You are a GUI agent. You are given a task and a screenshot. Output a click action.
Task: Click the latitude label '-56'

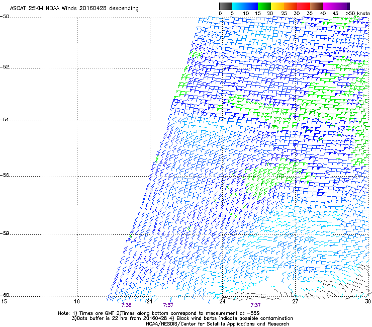[x=5, y=175]
